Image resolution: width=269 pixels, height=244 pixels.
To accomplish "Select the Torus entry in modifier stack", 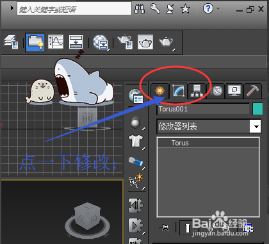I will click(208, 143).
